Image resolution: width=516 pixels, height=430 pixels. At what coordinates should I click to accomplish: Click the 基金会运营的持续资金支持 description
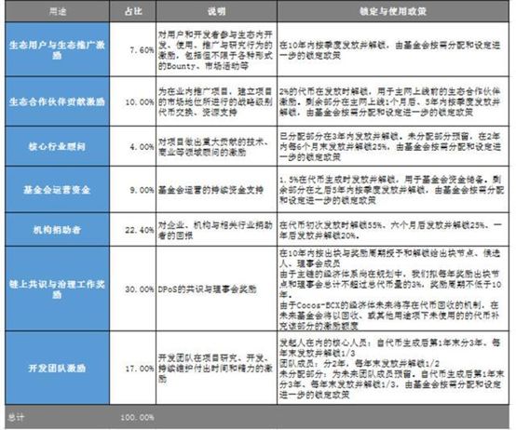click(216, 189)
